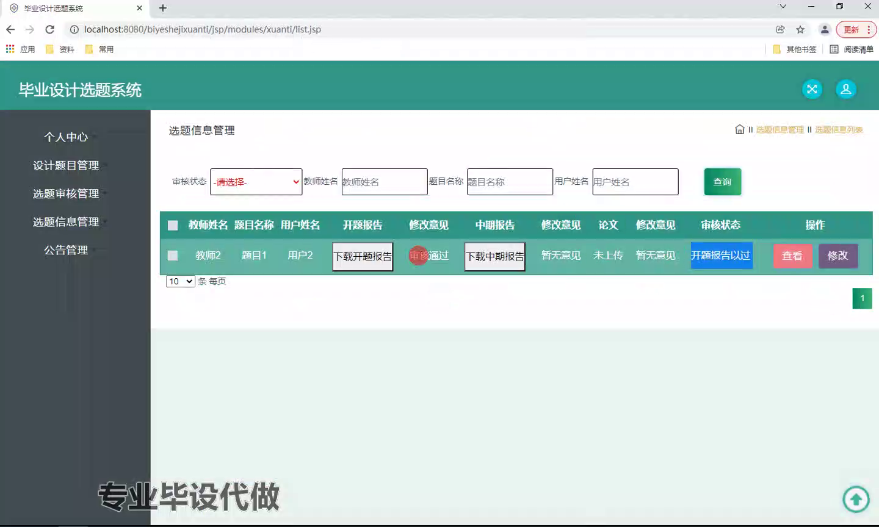The image size is (879, 527).
Task: Focus the 教师姓名 search input
Action: pyautogui.click(x=385, y=182)
